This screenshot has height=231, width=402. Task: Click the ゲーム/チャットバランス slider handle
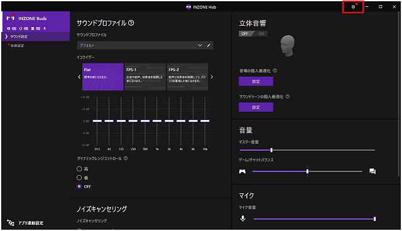[x=307, y=171]
